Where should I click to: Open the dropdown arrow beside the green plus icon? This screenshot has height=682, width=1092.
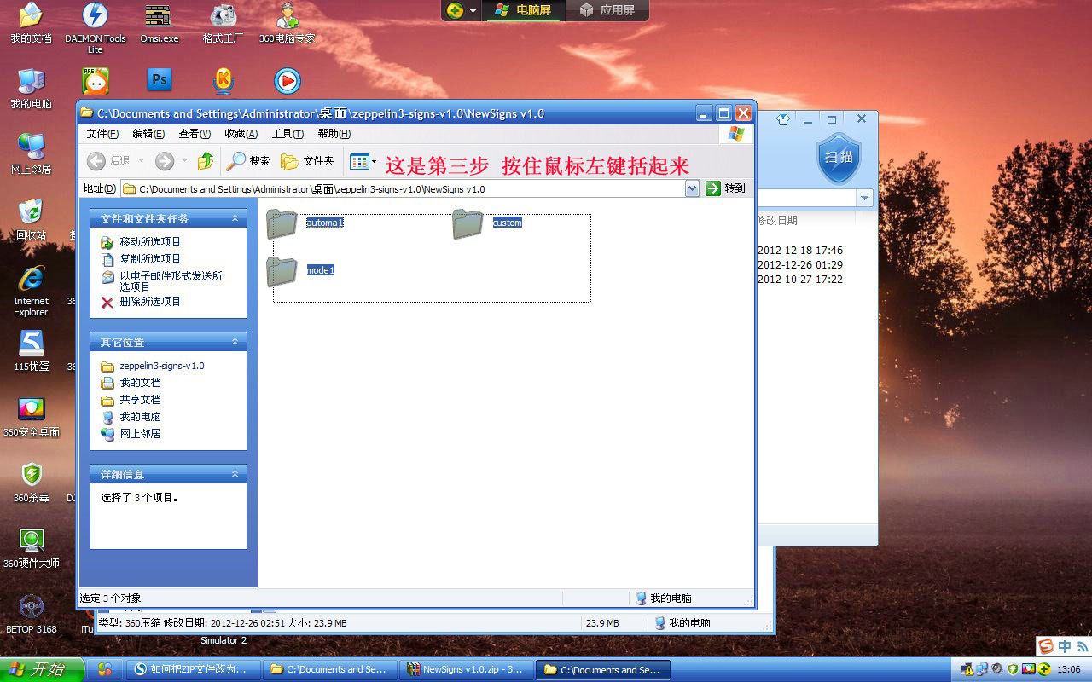click(473, 11)
